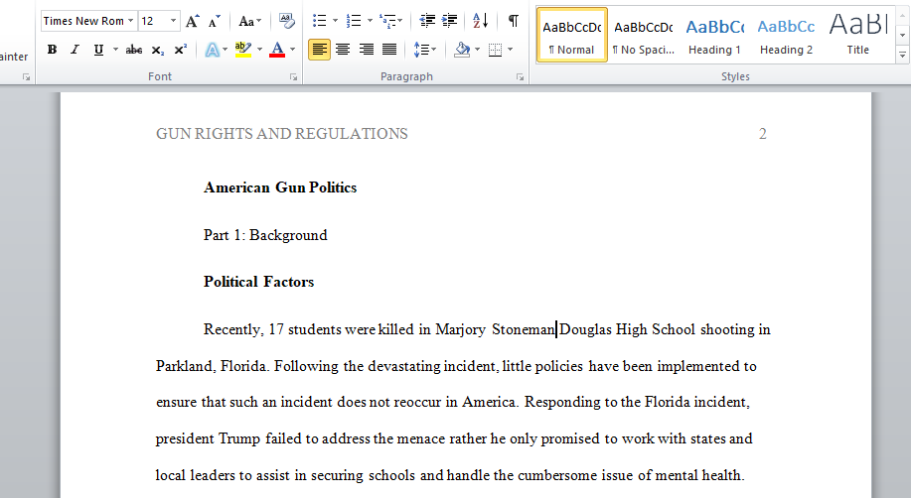Image resolution: width=911 pixels, height=498 pixels.
Task: Open the Clipboard dialog launcher
Action: point(26,77)
